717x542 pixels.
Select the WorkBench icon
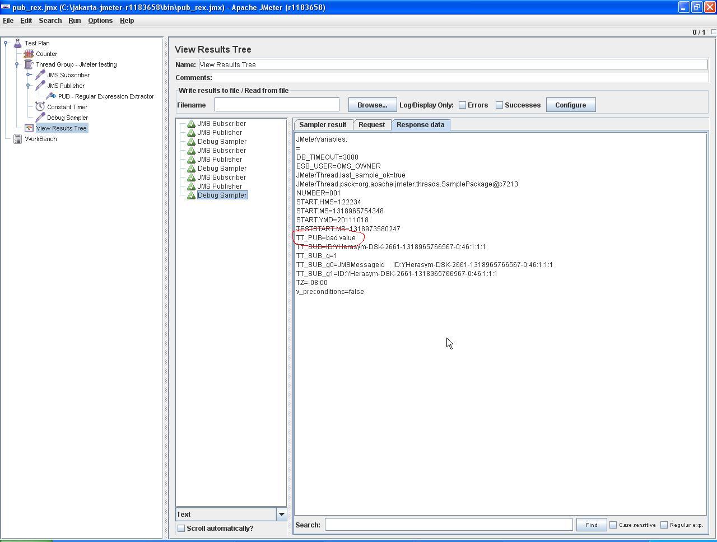(x=18, y=139)
